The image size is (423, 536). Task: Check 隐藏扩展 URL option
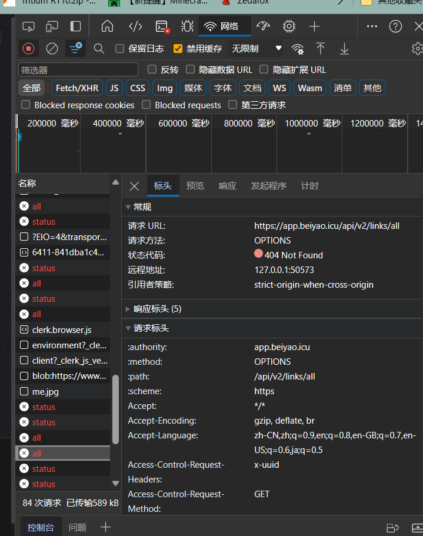pos(264,69)
